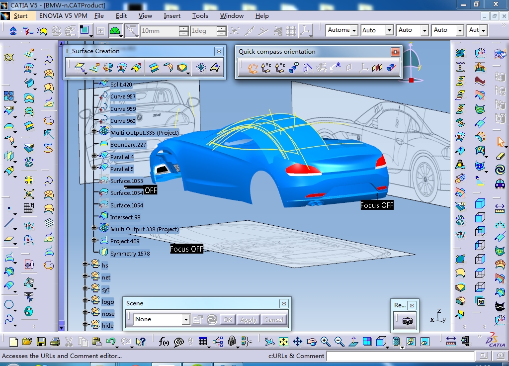Click the Select arrow tool
The height and width of the screenshot is (366, 509).
500,142
